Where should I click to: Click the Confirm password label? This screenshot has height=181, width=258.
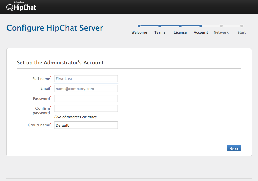coord(42,110)
